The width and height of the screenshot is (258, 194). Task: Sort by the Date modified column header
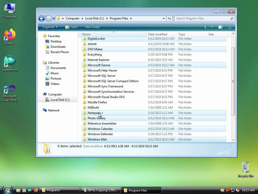click(x=162, y=34)
